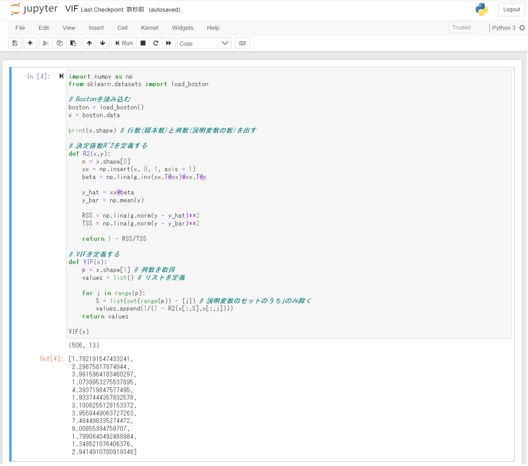Click the In [4] prompt label
This screenshot has height=466, width=528.
point(38,77)
